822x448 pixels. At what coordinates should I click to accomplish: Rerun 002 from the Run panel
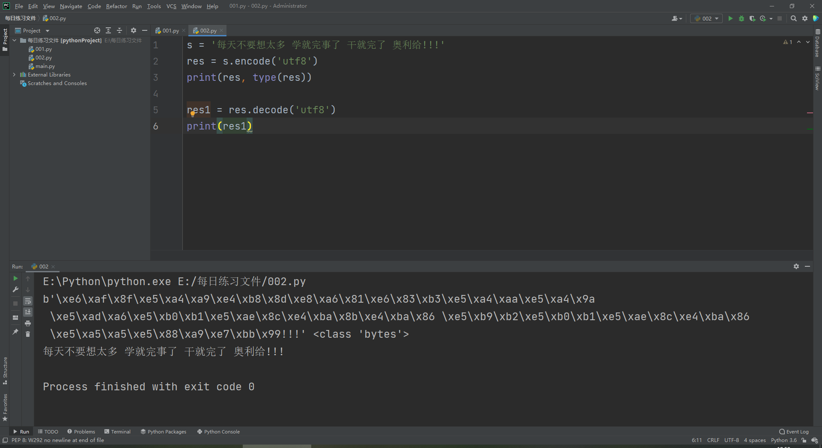click(15, 278)
